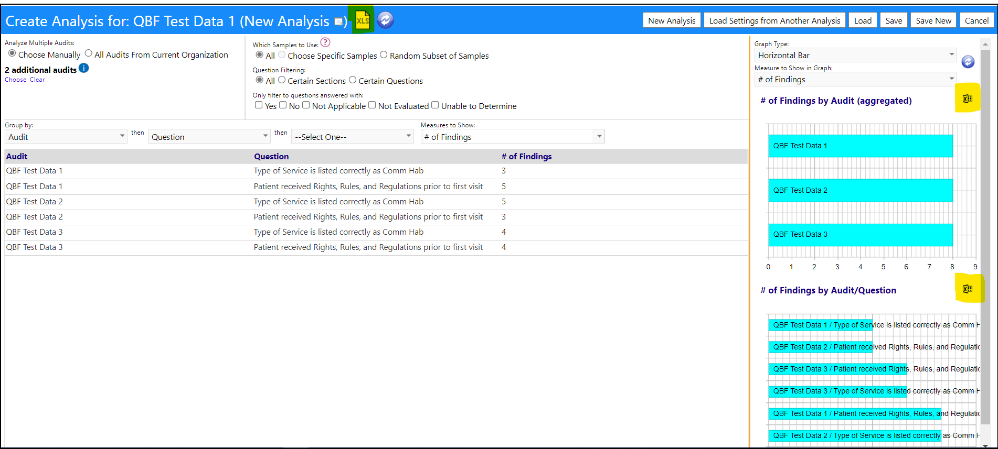Click QBF Test Data 2 Type of Service question
Screen dimensions: 998x449
[x=338, y=202]
